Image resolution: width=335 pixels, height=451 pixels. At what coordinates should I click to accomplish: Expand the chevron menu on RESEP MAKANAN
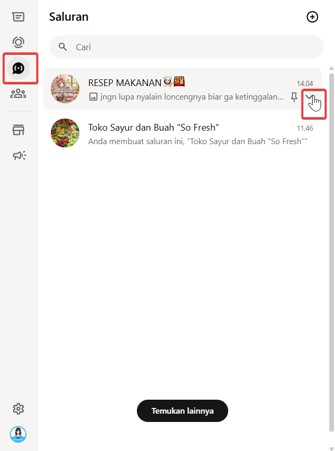point(310,97)
